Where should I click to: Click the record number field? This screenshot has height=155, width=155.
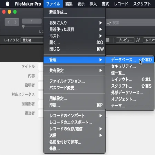coord(32,21)
